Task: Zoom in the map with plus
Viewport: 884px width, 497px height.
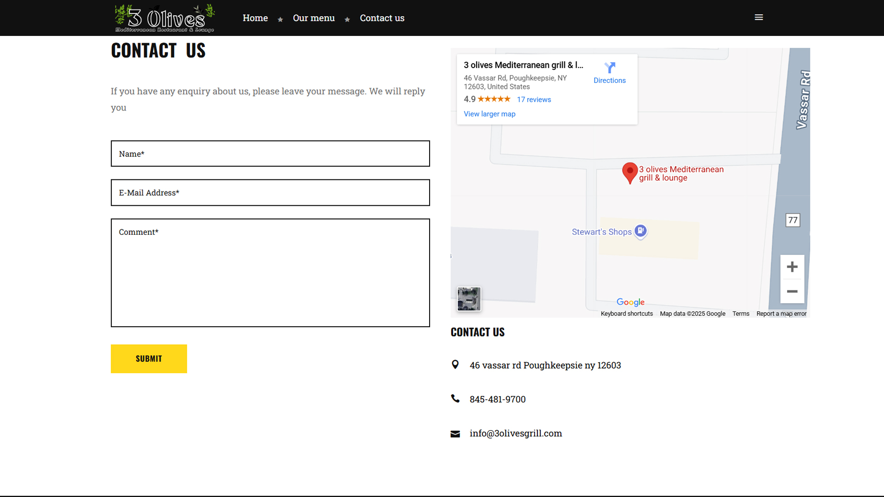Action: click(x=792, y=267)
